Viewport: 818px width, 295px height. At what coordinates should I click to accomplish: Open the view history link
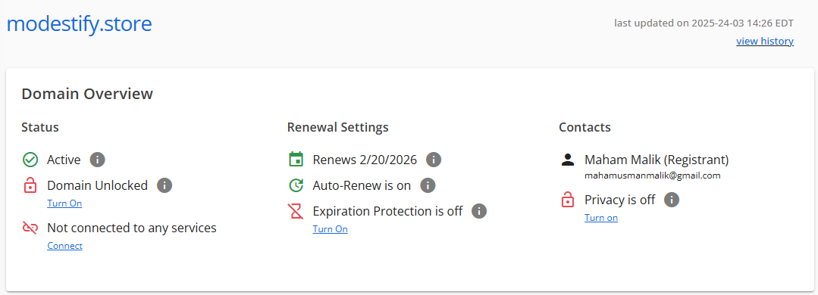click(x=765, y=41)
